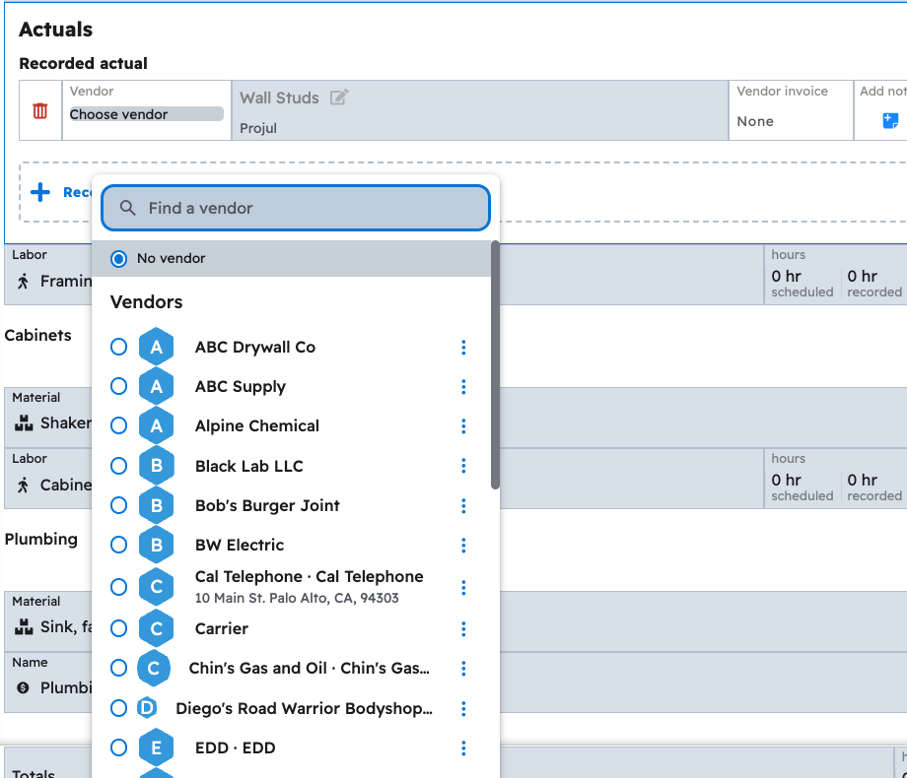The height and width of the screenshot is (778, 907).
Task: Open options menu for Chin's Gas and Oil
Action: click(463, 668)
